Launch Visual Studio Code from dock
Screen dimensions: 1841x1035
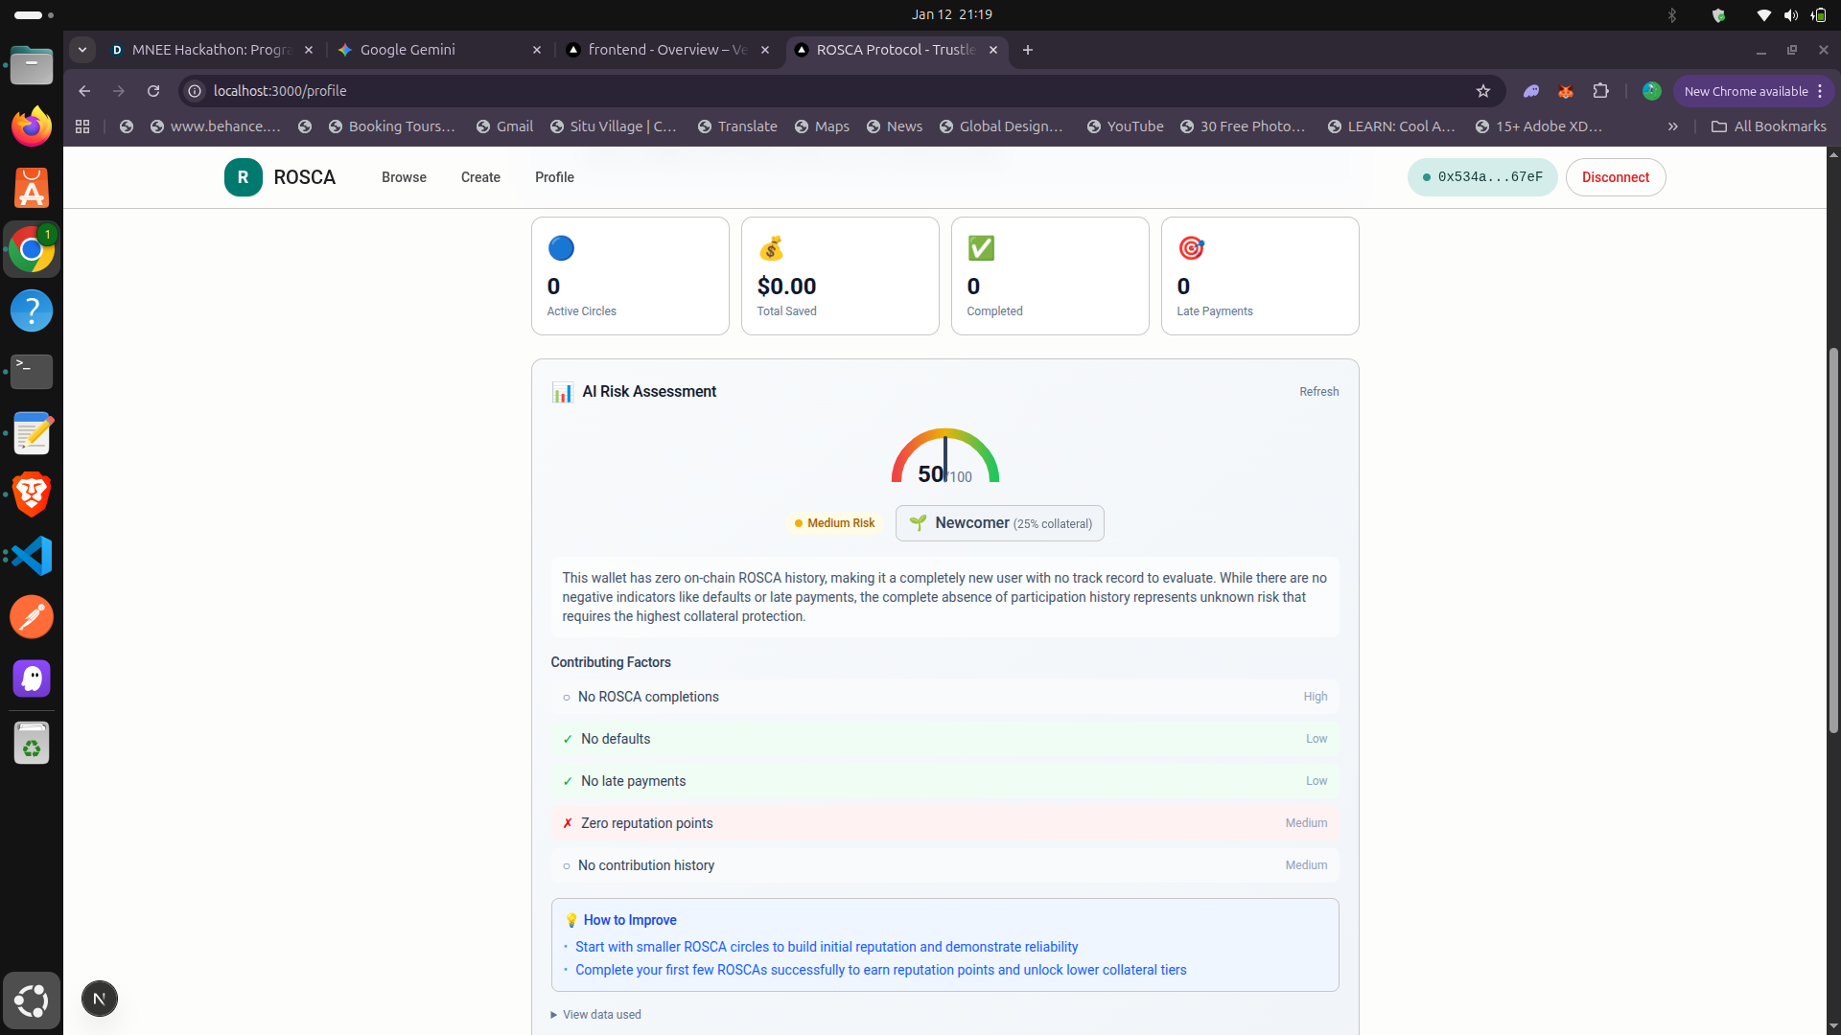[32, 556]
